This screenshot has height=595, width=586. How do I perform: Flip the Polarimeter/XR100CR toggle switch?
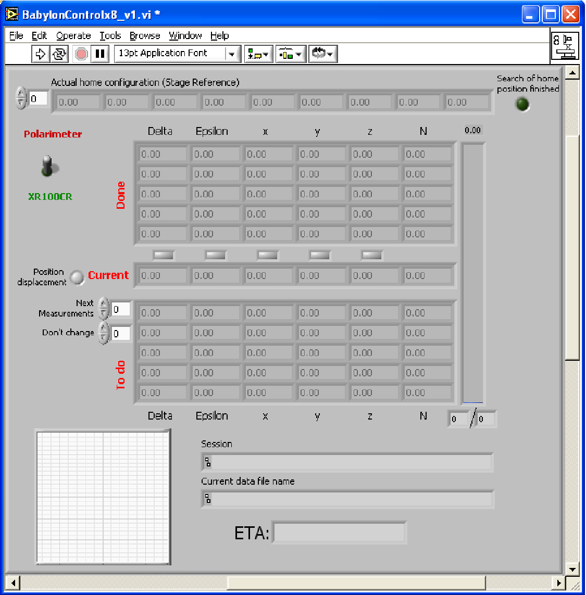(48, 166)
